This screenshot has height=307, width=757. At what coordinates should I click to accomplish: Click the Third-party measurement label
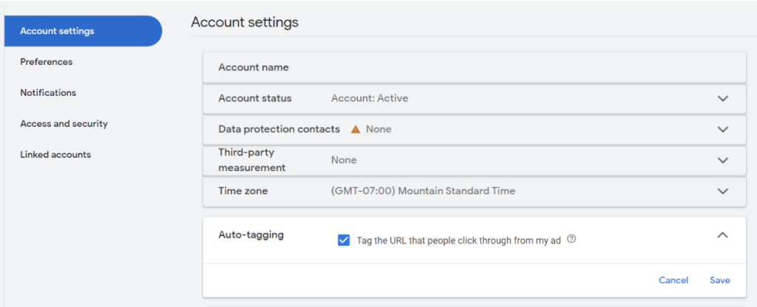[252, 160]
